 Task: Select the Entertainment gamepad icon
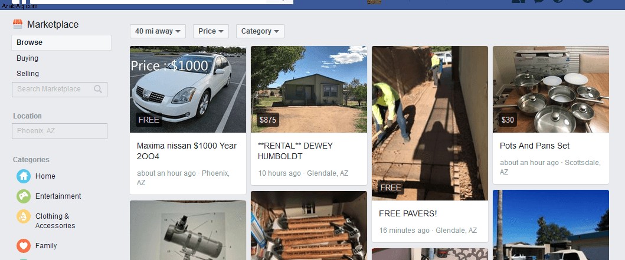(24, 196)
